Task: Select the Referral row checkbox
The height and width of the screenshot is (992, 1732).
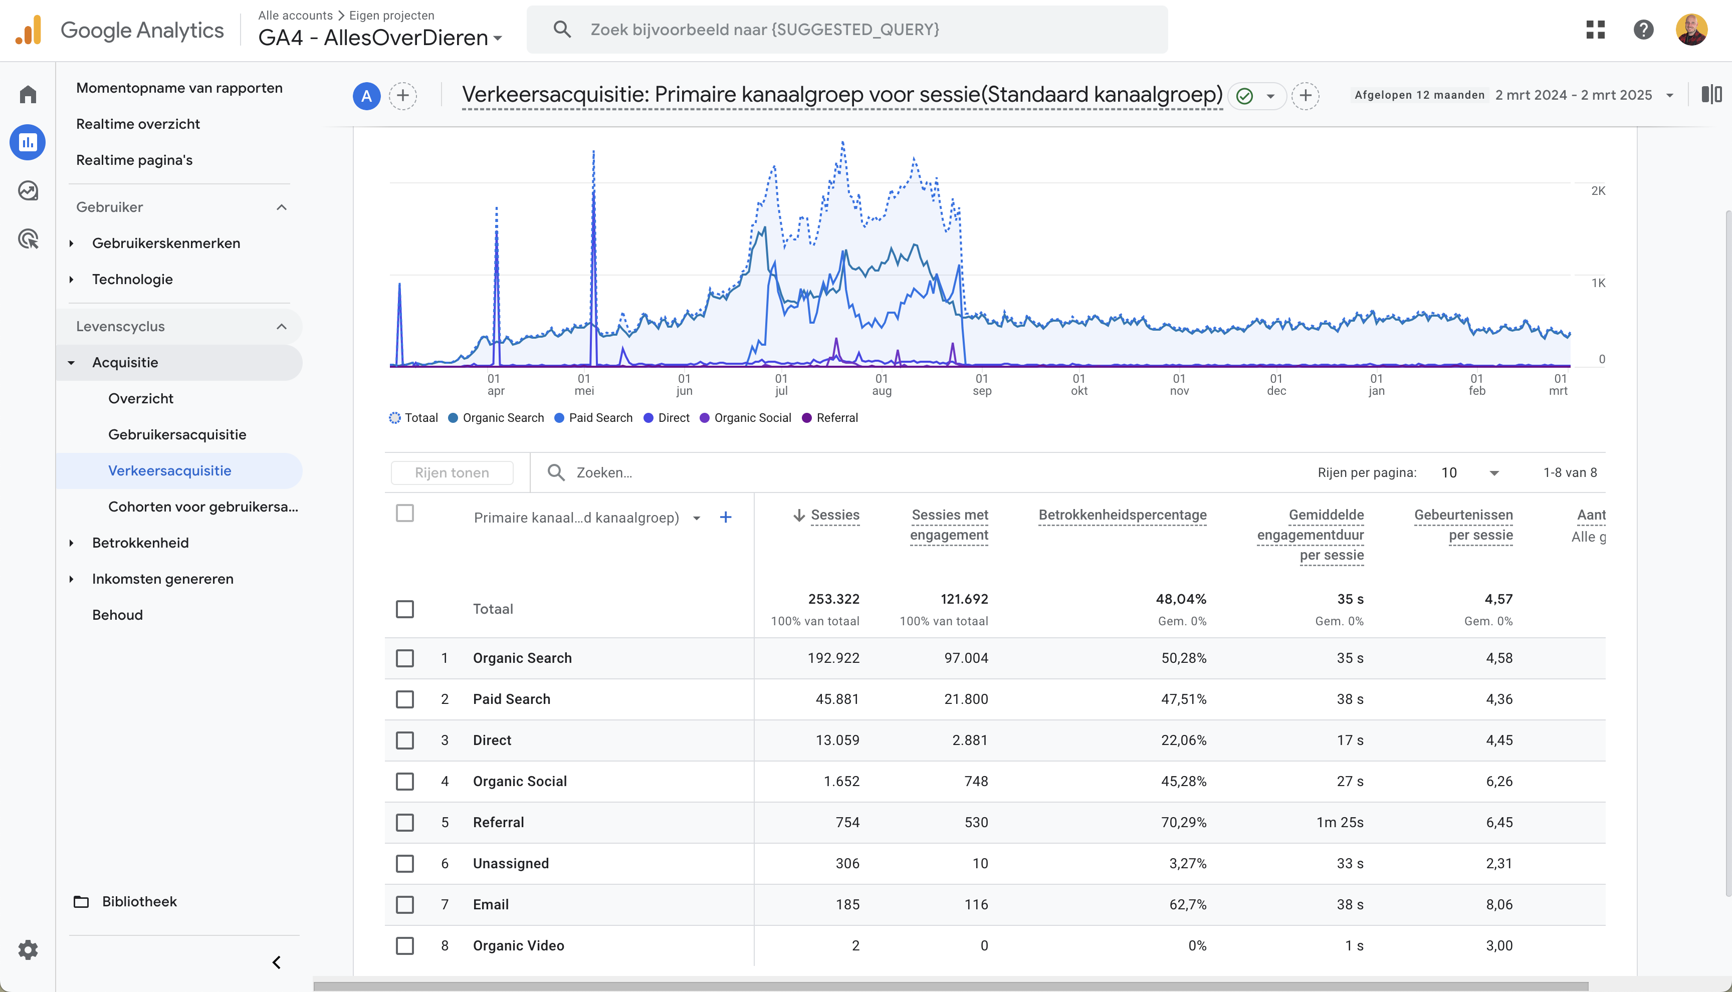Action: [x=405, y=822]
